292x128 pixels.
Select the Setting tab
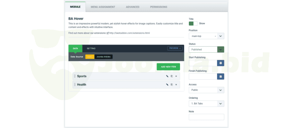click(x=91, y=49)
